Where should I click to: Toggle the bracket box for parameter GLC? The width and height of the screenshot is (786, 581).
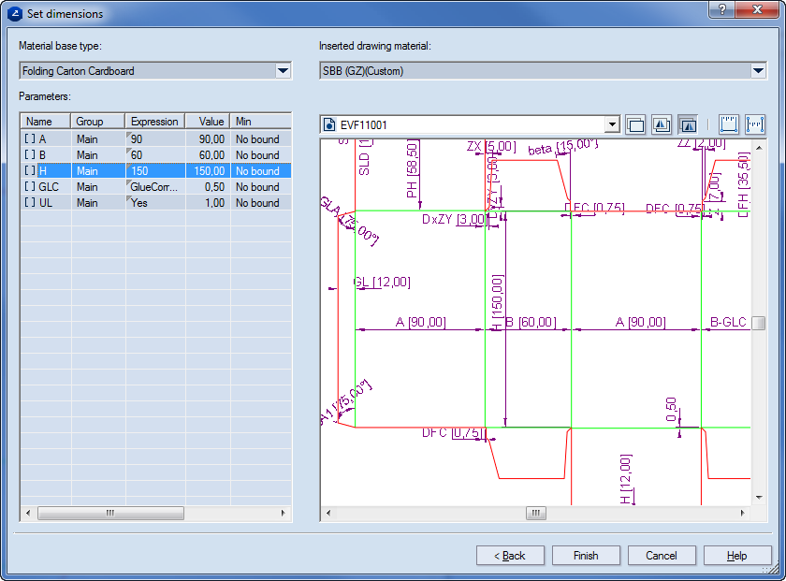[30, 187]
